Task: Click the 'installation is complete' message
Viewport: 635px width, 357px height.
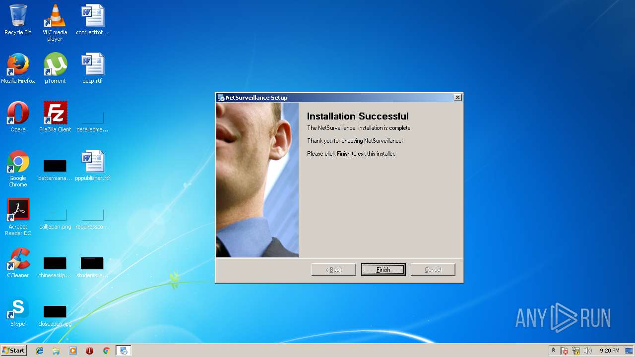Action: (x=359, y=128)
